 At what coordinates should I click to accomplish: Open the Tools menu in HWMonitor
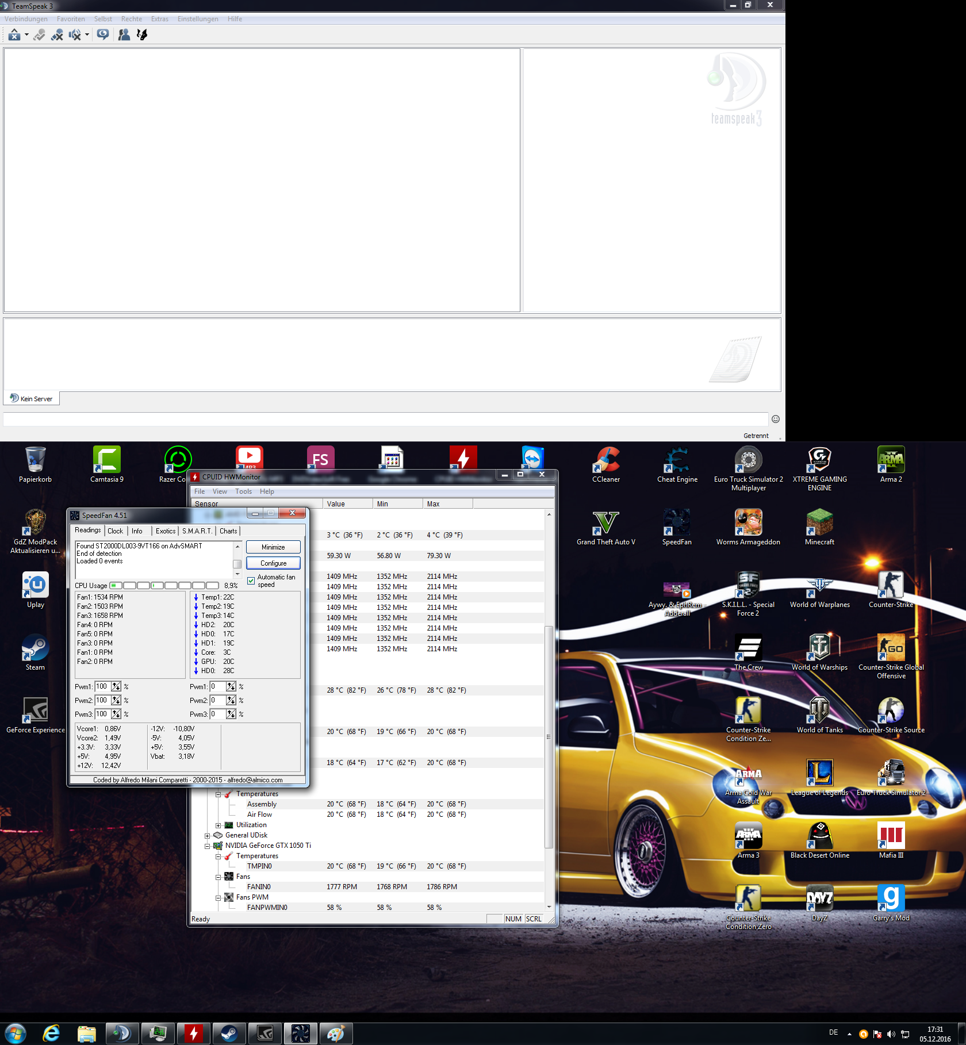click(x=243, y=491)
